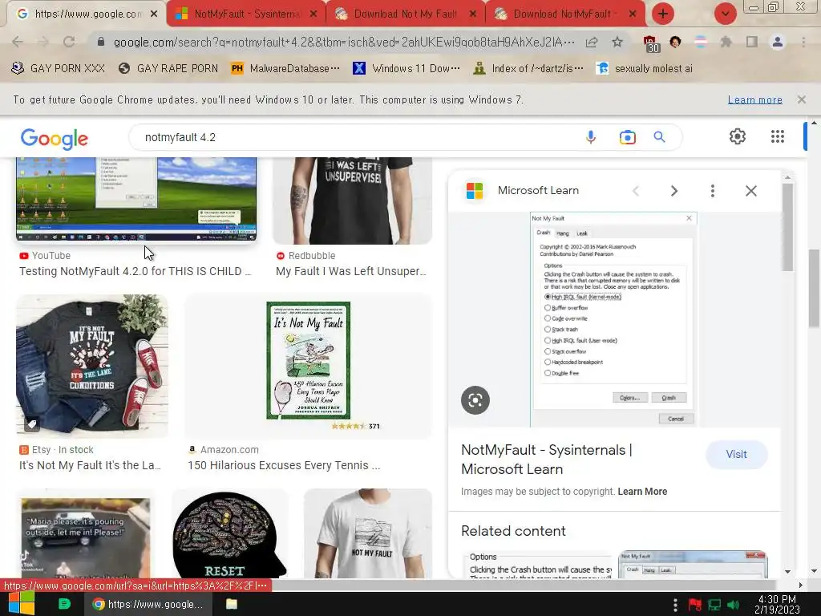The image size is (821, 616).
Task: Open the Etsy bowling shirt image
Action: coord(92,366)
